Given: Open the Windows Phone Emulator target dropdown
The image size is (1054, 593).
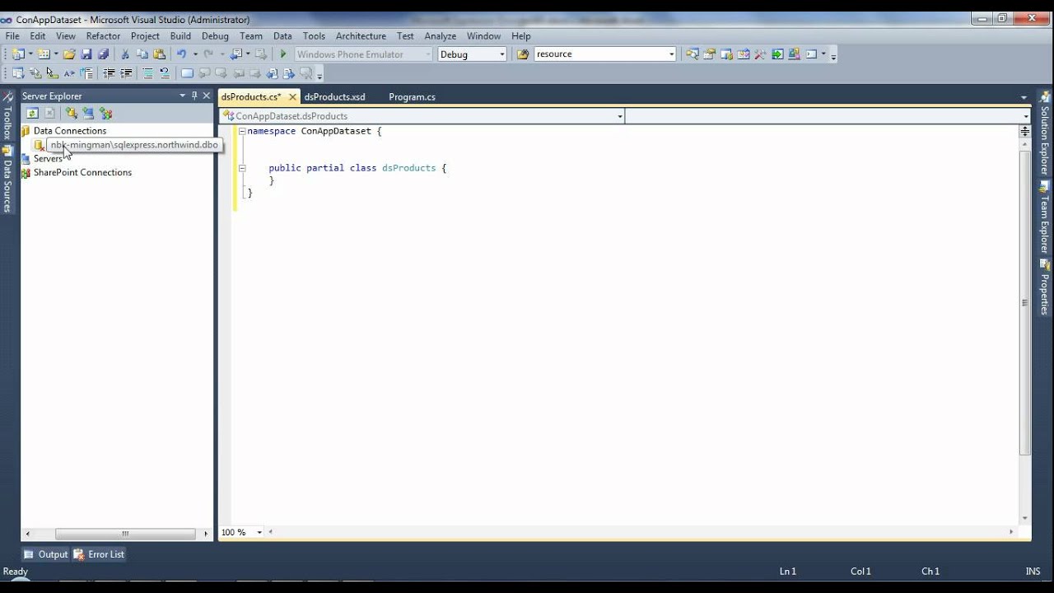Looking at the screenshot, I should pos(428,54).
